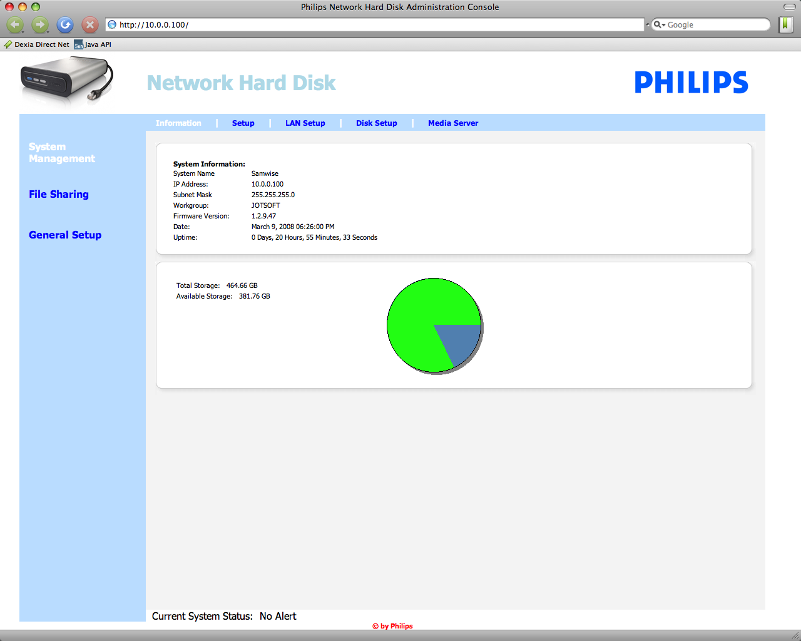
Task: Expand the address bar history arrow
Action: [648, 24]
